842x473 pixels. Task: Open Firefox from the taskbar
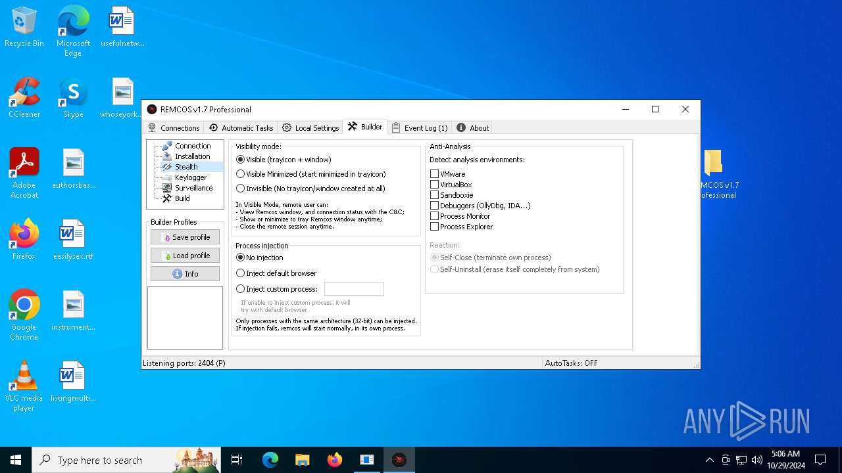tap(335, 460)
